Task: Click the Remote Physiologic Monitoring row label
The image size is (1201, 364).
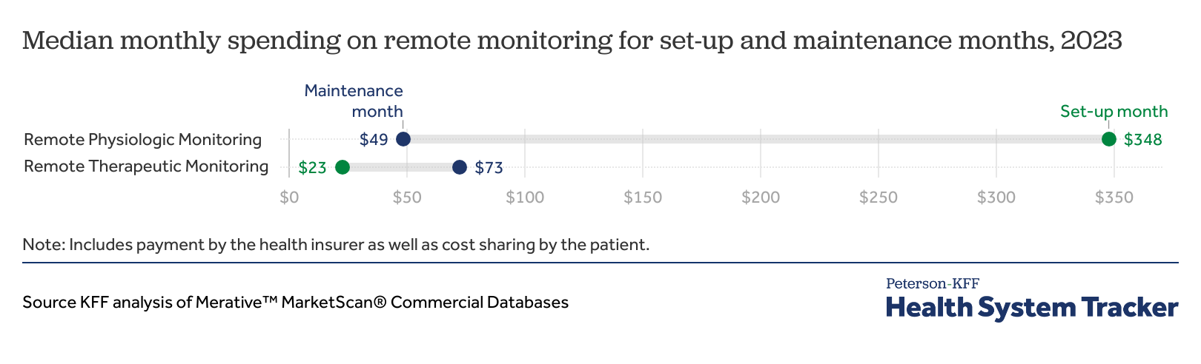Action: point(142,140)
